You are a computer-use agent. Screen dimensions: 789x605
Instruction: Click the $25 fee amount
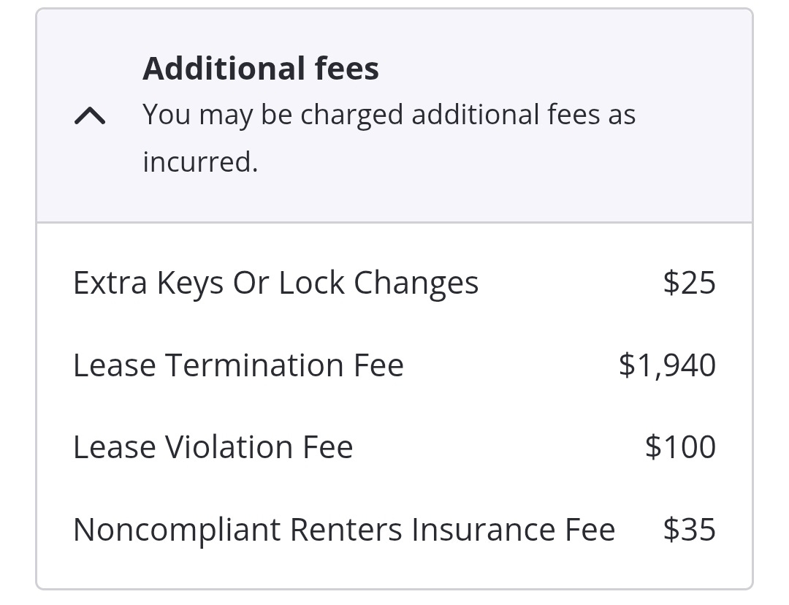click(x=689, y=283)
